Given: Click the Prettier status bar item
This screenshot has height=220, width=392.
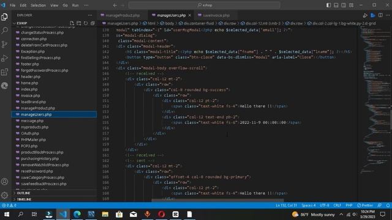Looking at the screenshot, I should tap(365, 205).
